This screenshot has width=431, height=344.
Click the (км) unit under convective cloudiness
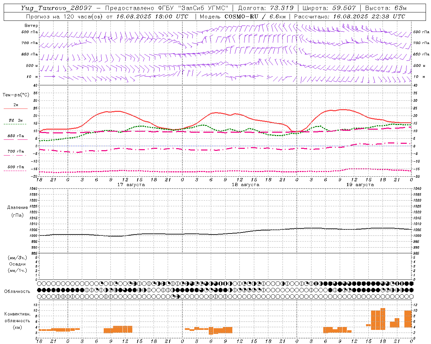18,327
